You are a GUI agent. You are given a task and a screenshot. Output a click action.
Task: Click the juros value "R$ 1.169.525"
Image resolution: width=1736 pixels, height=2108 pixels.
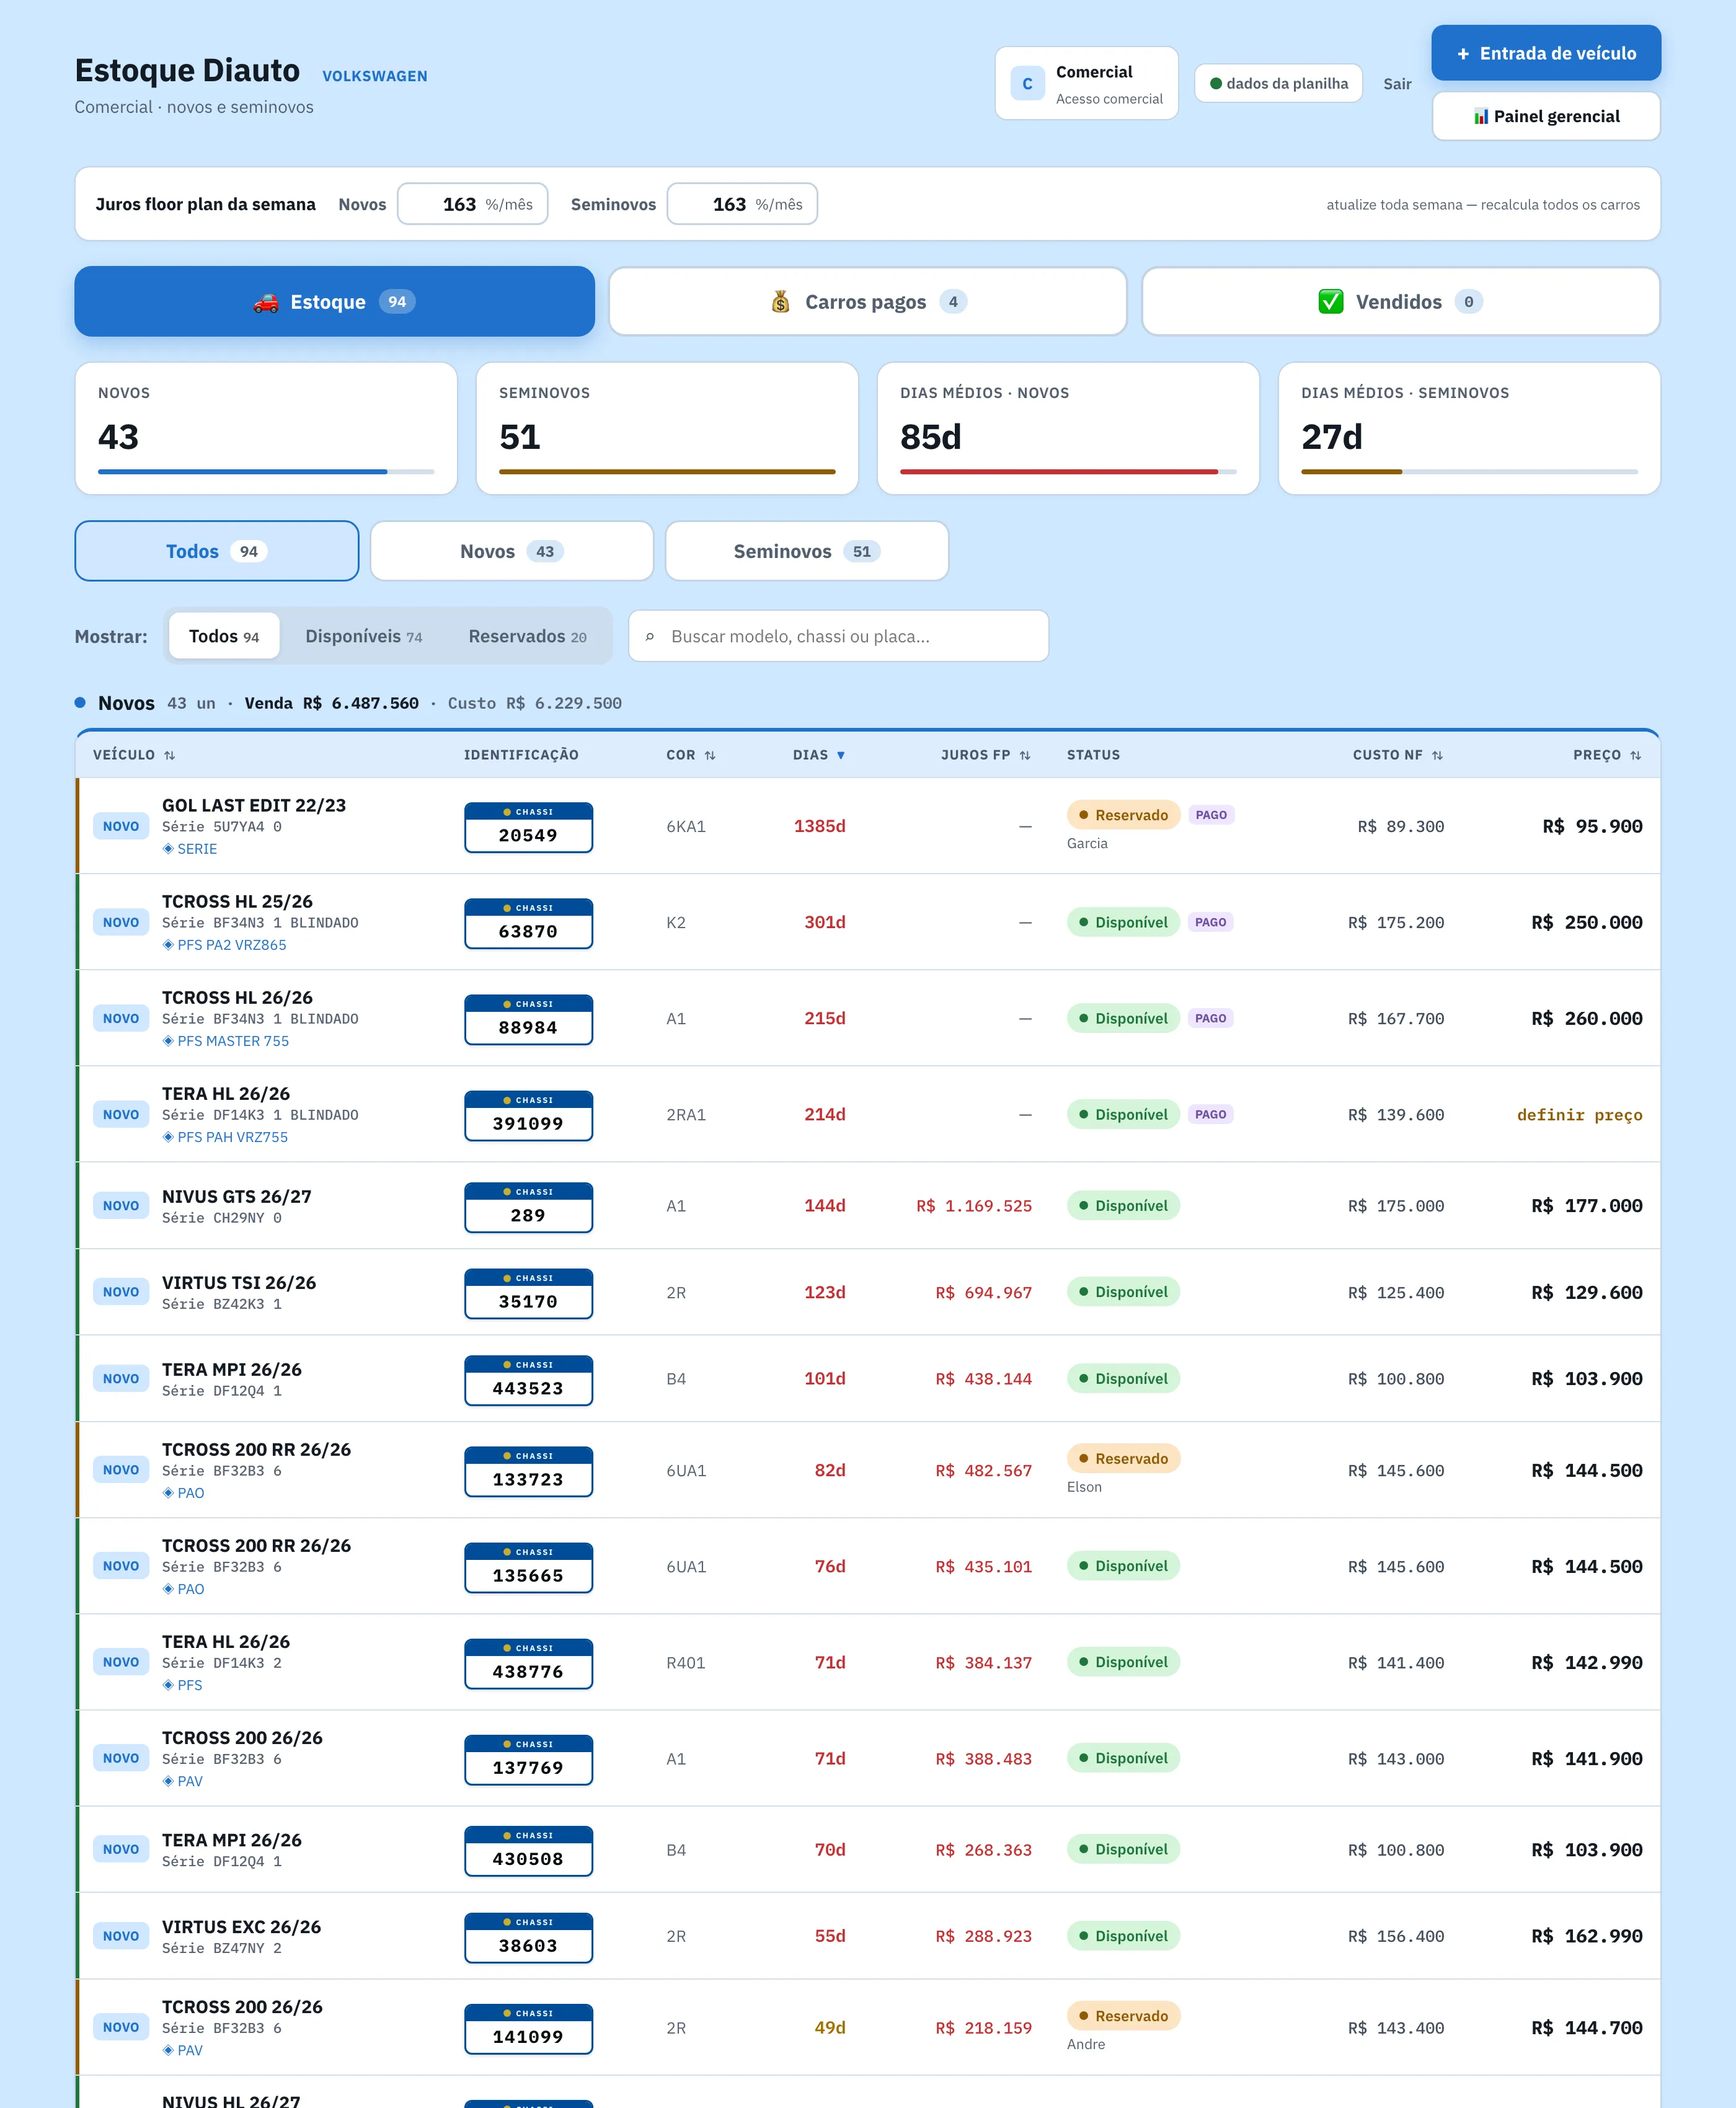pyautogui.click(x=974, y=1206)
